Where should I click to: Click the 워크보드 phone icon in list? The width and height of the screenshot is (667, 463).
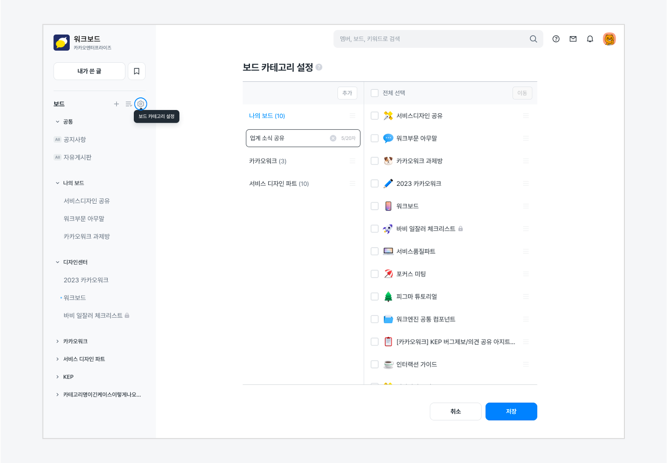388,206
